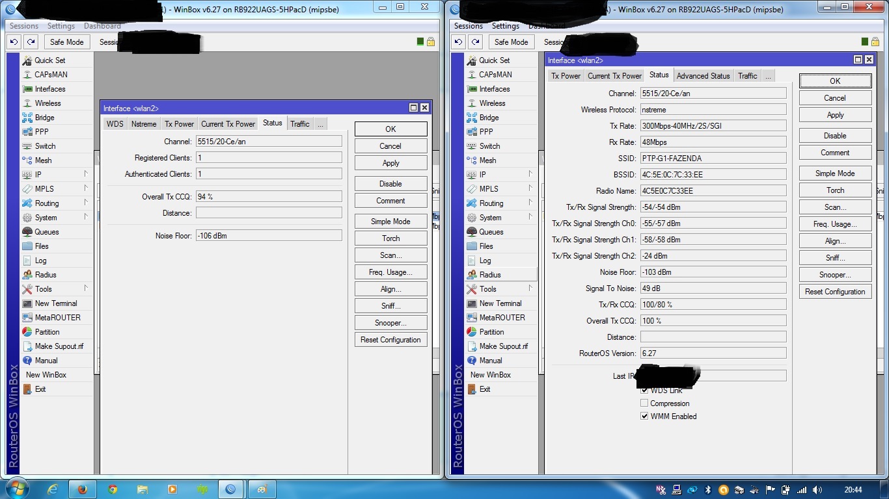Click Reset Configuration in right wlan2 dialog
This screenshot has width=889, height=499.
pyautogui.click(x=835, y=292)
